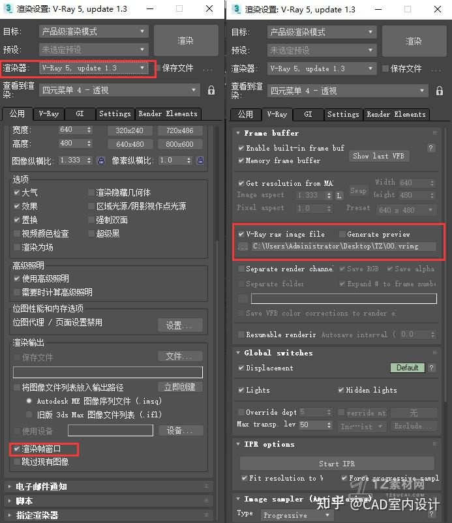Toggle image aspect ratio lock icon
This screenshot has width=452, height=523.
pyautogui.click(x=101, y=161)
